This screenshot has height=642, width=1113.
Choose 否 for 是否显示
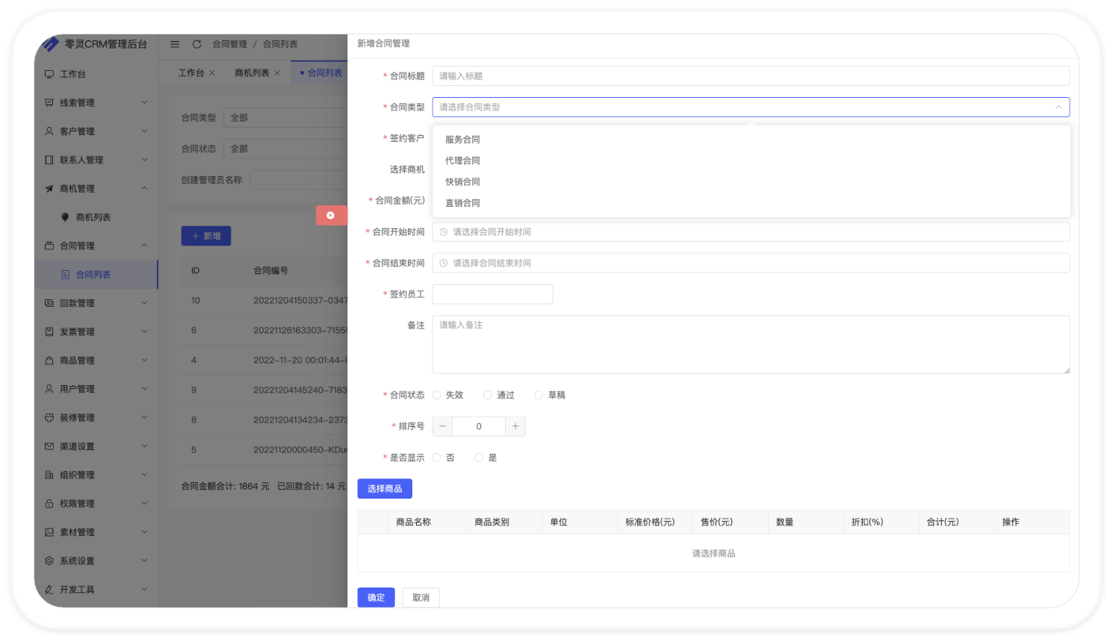pos(437,458)
